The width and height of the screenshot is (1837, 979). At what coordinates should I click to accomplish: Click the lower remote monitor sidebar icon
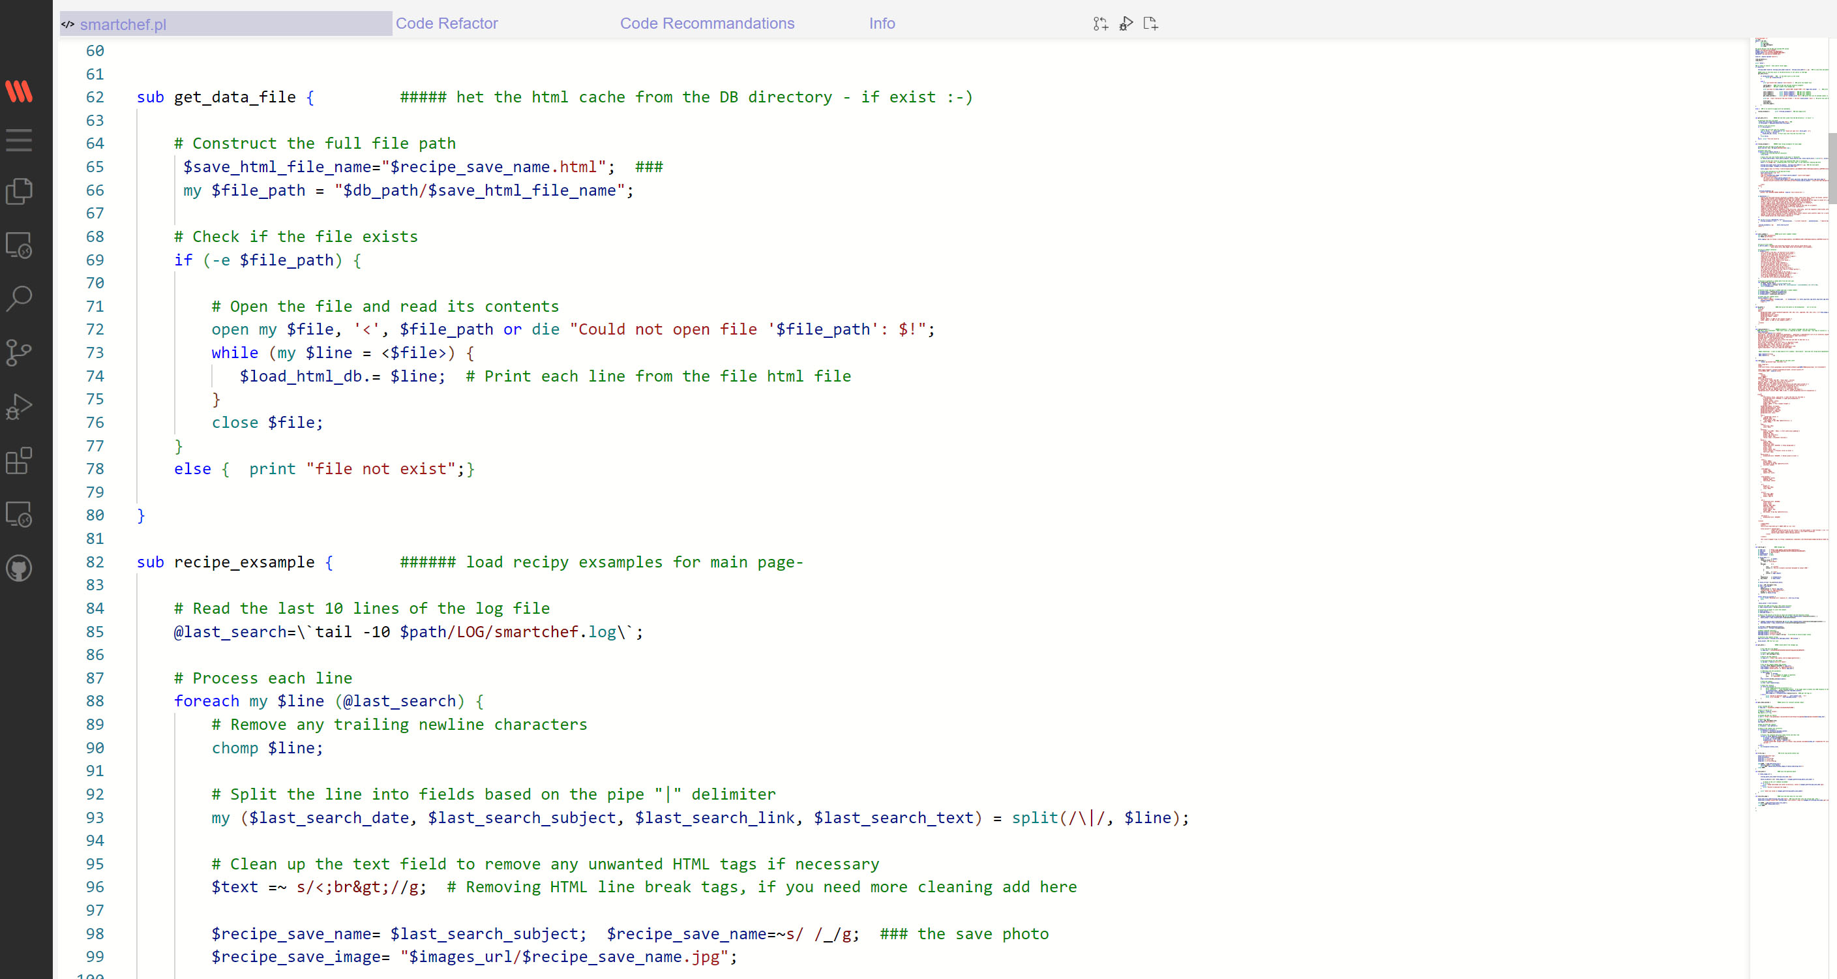20,515
